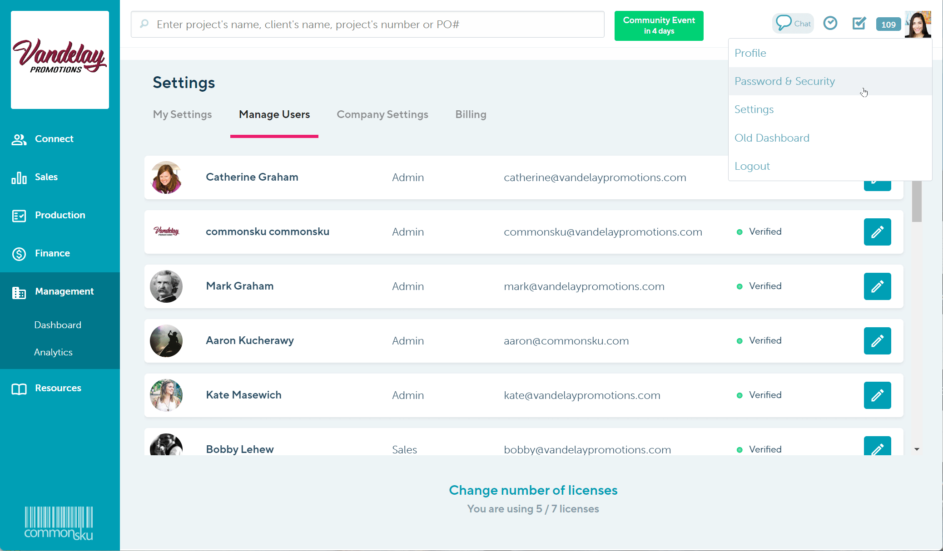Viewport: 943px width, 551px height.
Task: Edit Kate Masewich with pencil icon
Action: pos(877,395)
